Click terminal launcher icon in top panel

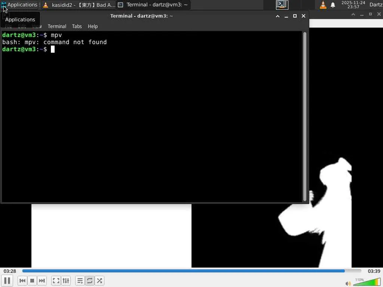click(282, 4)
